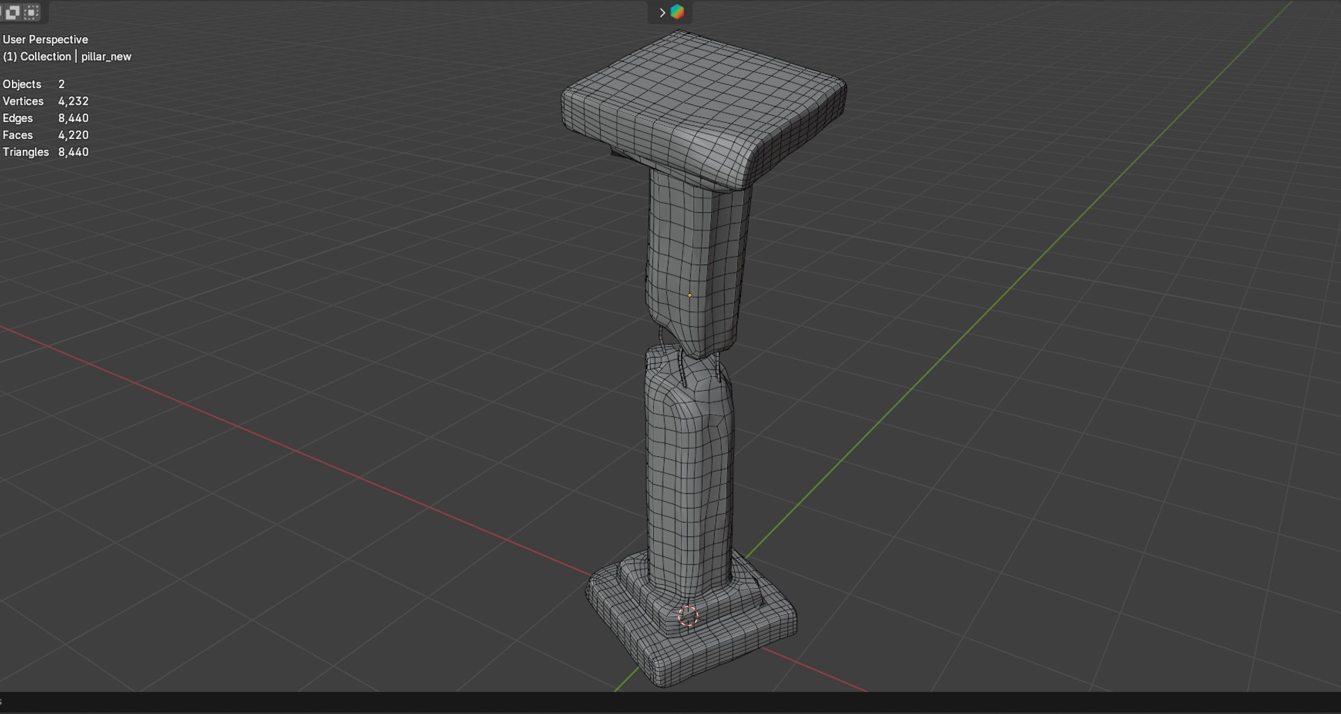
Task: Click the 'Triangles' statistics label
Action: coord(26,151)
